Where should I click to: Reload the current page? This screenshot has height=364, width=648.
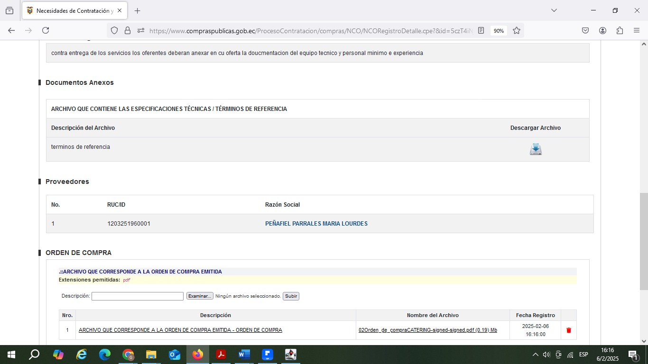click(x=46, y=30)
